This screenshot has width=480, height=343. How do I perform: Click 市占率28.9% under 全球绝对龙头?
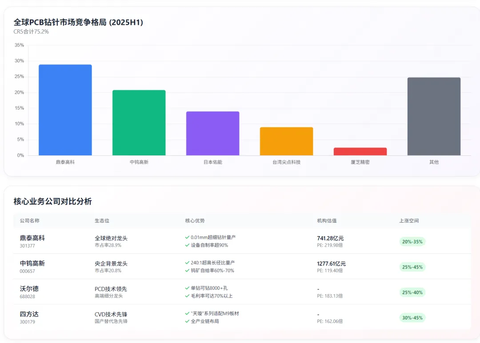[x=108, y=245]
